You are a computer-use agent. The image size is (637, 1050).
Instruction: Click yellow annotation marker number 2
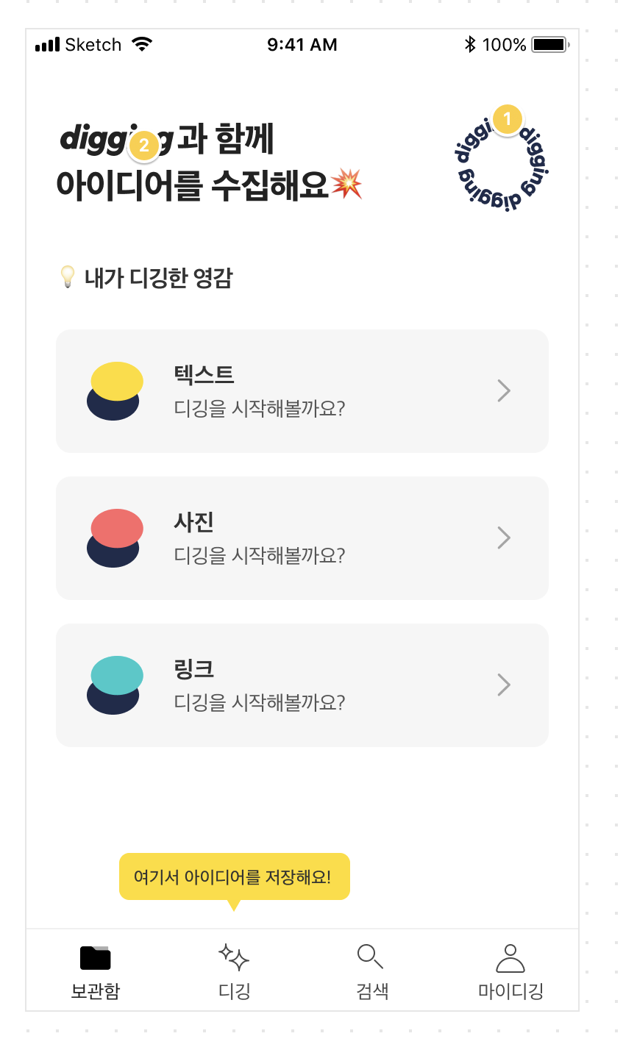pos(143,146)
